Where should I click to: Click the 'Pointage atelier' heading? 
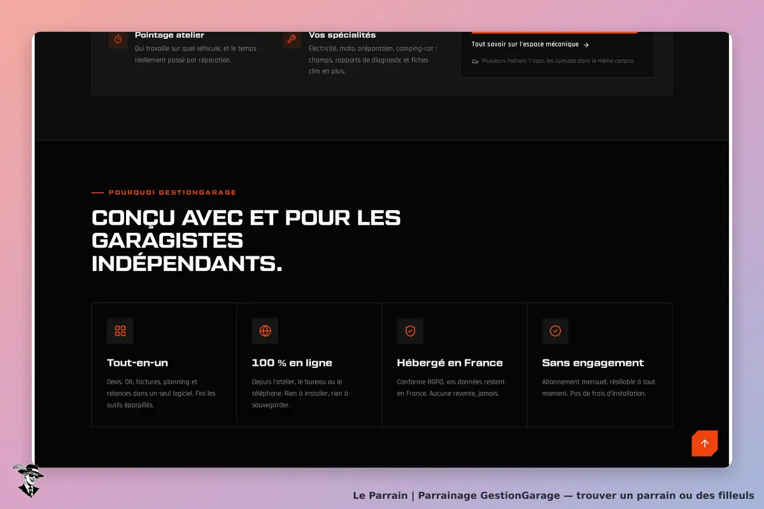[x=169, y=35]
